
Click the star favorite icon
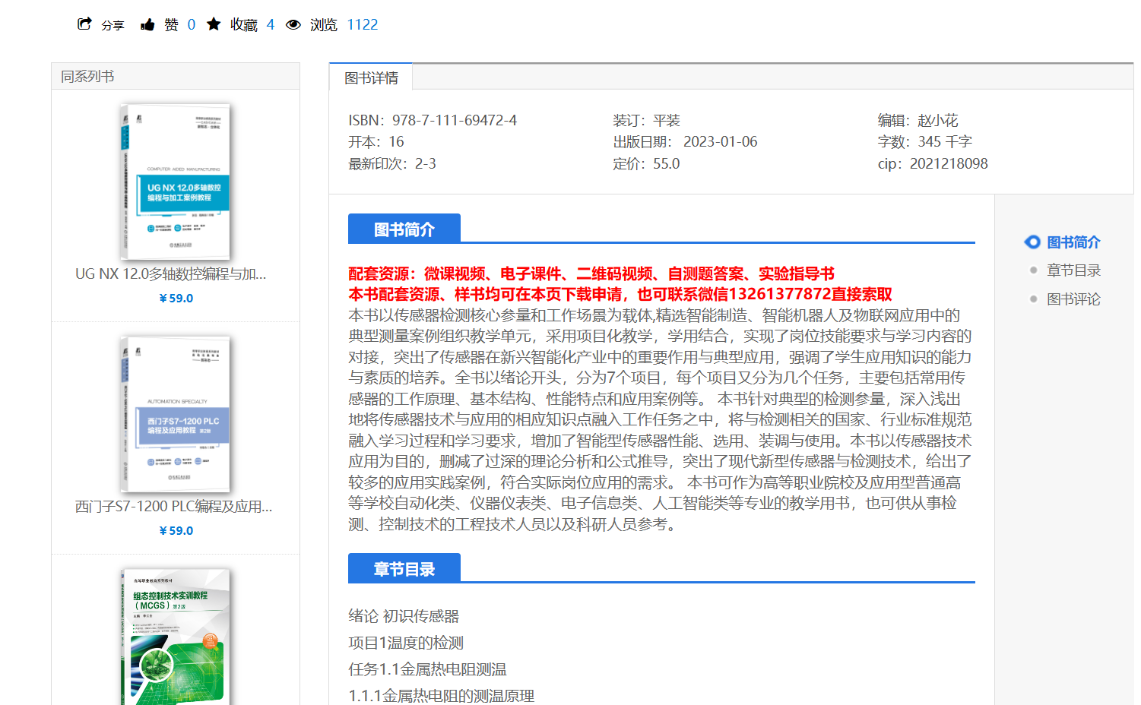pos(214,24)
